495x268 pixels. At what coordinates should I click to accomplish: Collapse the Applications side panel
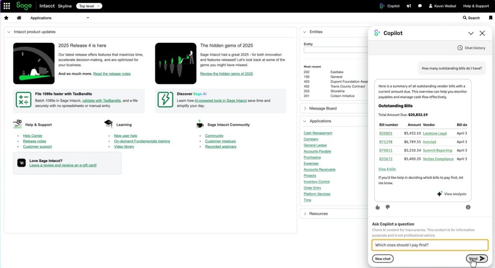pyautogui.click(x=305, y=121)
